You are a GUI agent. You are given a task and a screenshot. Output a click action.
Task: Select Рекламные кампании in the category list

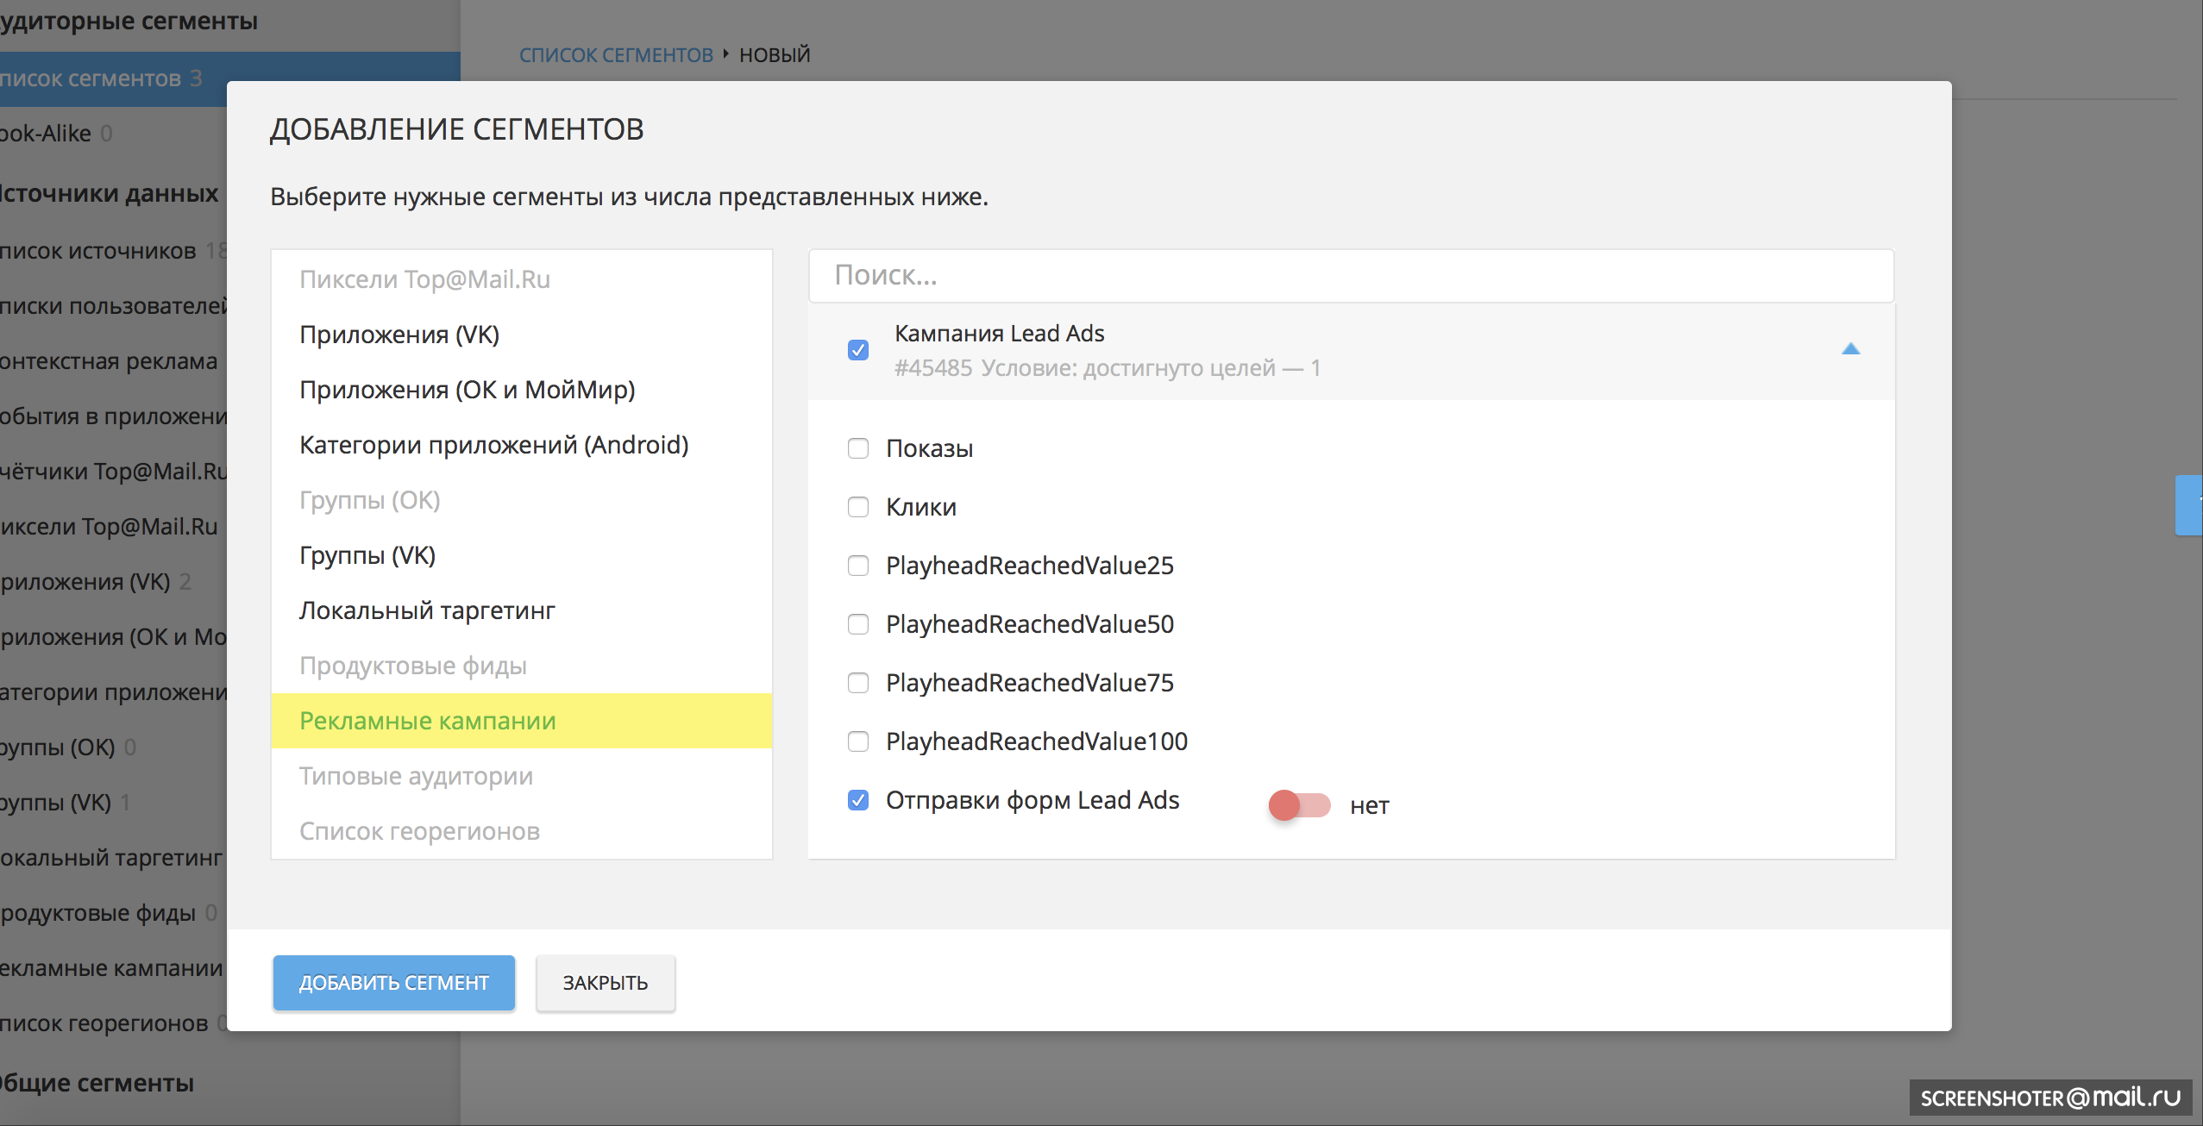pos(428,721)
